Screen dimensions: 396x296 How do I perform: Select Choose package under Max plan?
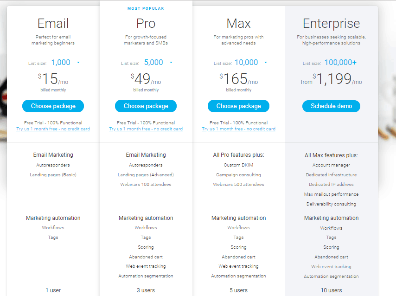(238, 106)
